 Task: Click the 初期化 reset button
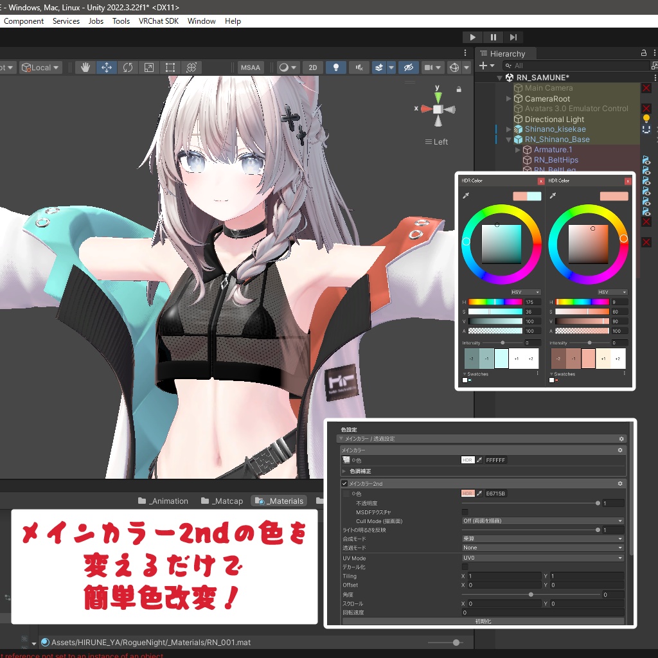click(483, 621)
